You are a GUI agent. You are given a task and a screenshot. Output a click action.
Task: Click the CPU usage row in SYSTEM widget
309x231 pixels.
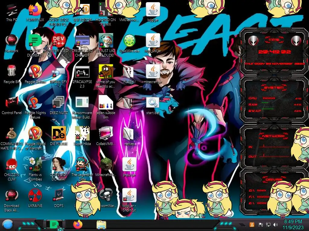click(275, 98)
